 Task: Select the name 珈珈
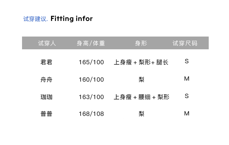tap(46, 97)
